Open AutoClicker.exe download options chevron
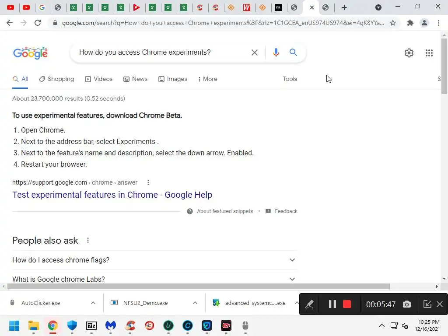448x336 pixels. [93, 303]
